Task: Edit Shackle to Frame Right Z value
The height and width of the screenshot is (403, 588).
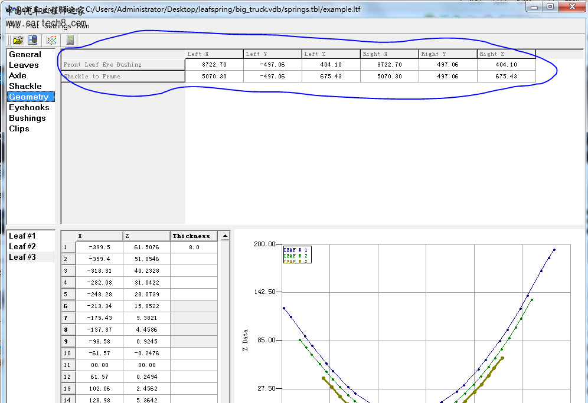Action: click(x=507, y=77)
